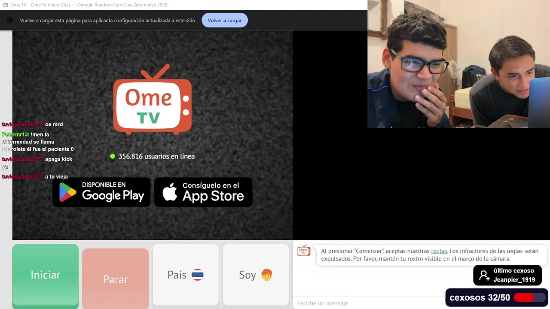Click the Petermr13 username in chat
The image size is (550, 309).
pyautogui.click(x=15, y=134)
